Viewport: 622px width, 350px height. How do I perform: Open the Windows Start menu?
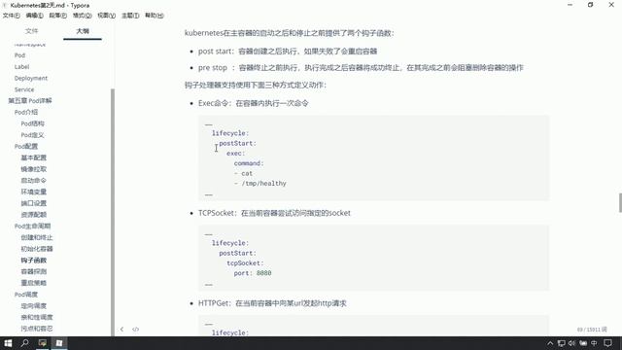pyautogui.click(x=8, y=343)
